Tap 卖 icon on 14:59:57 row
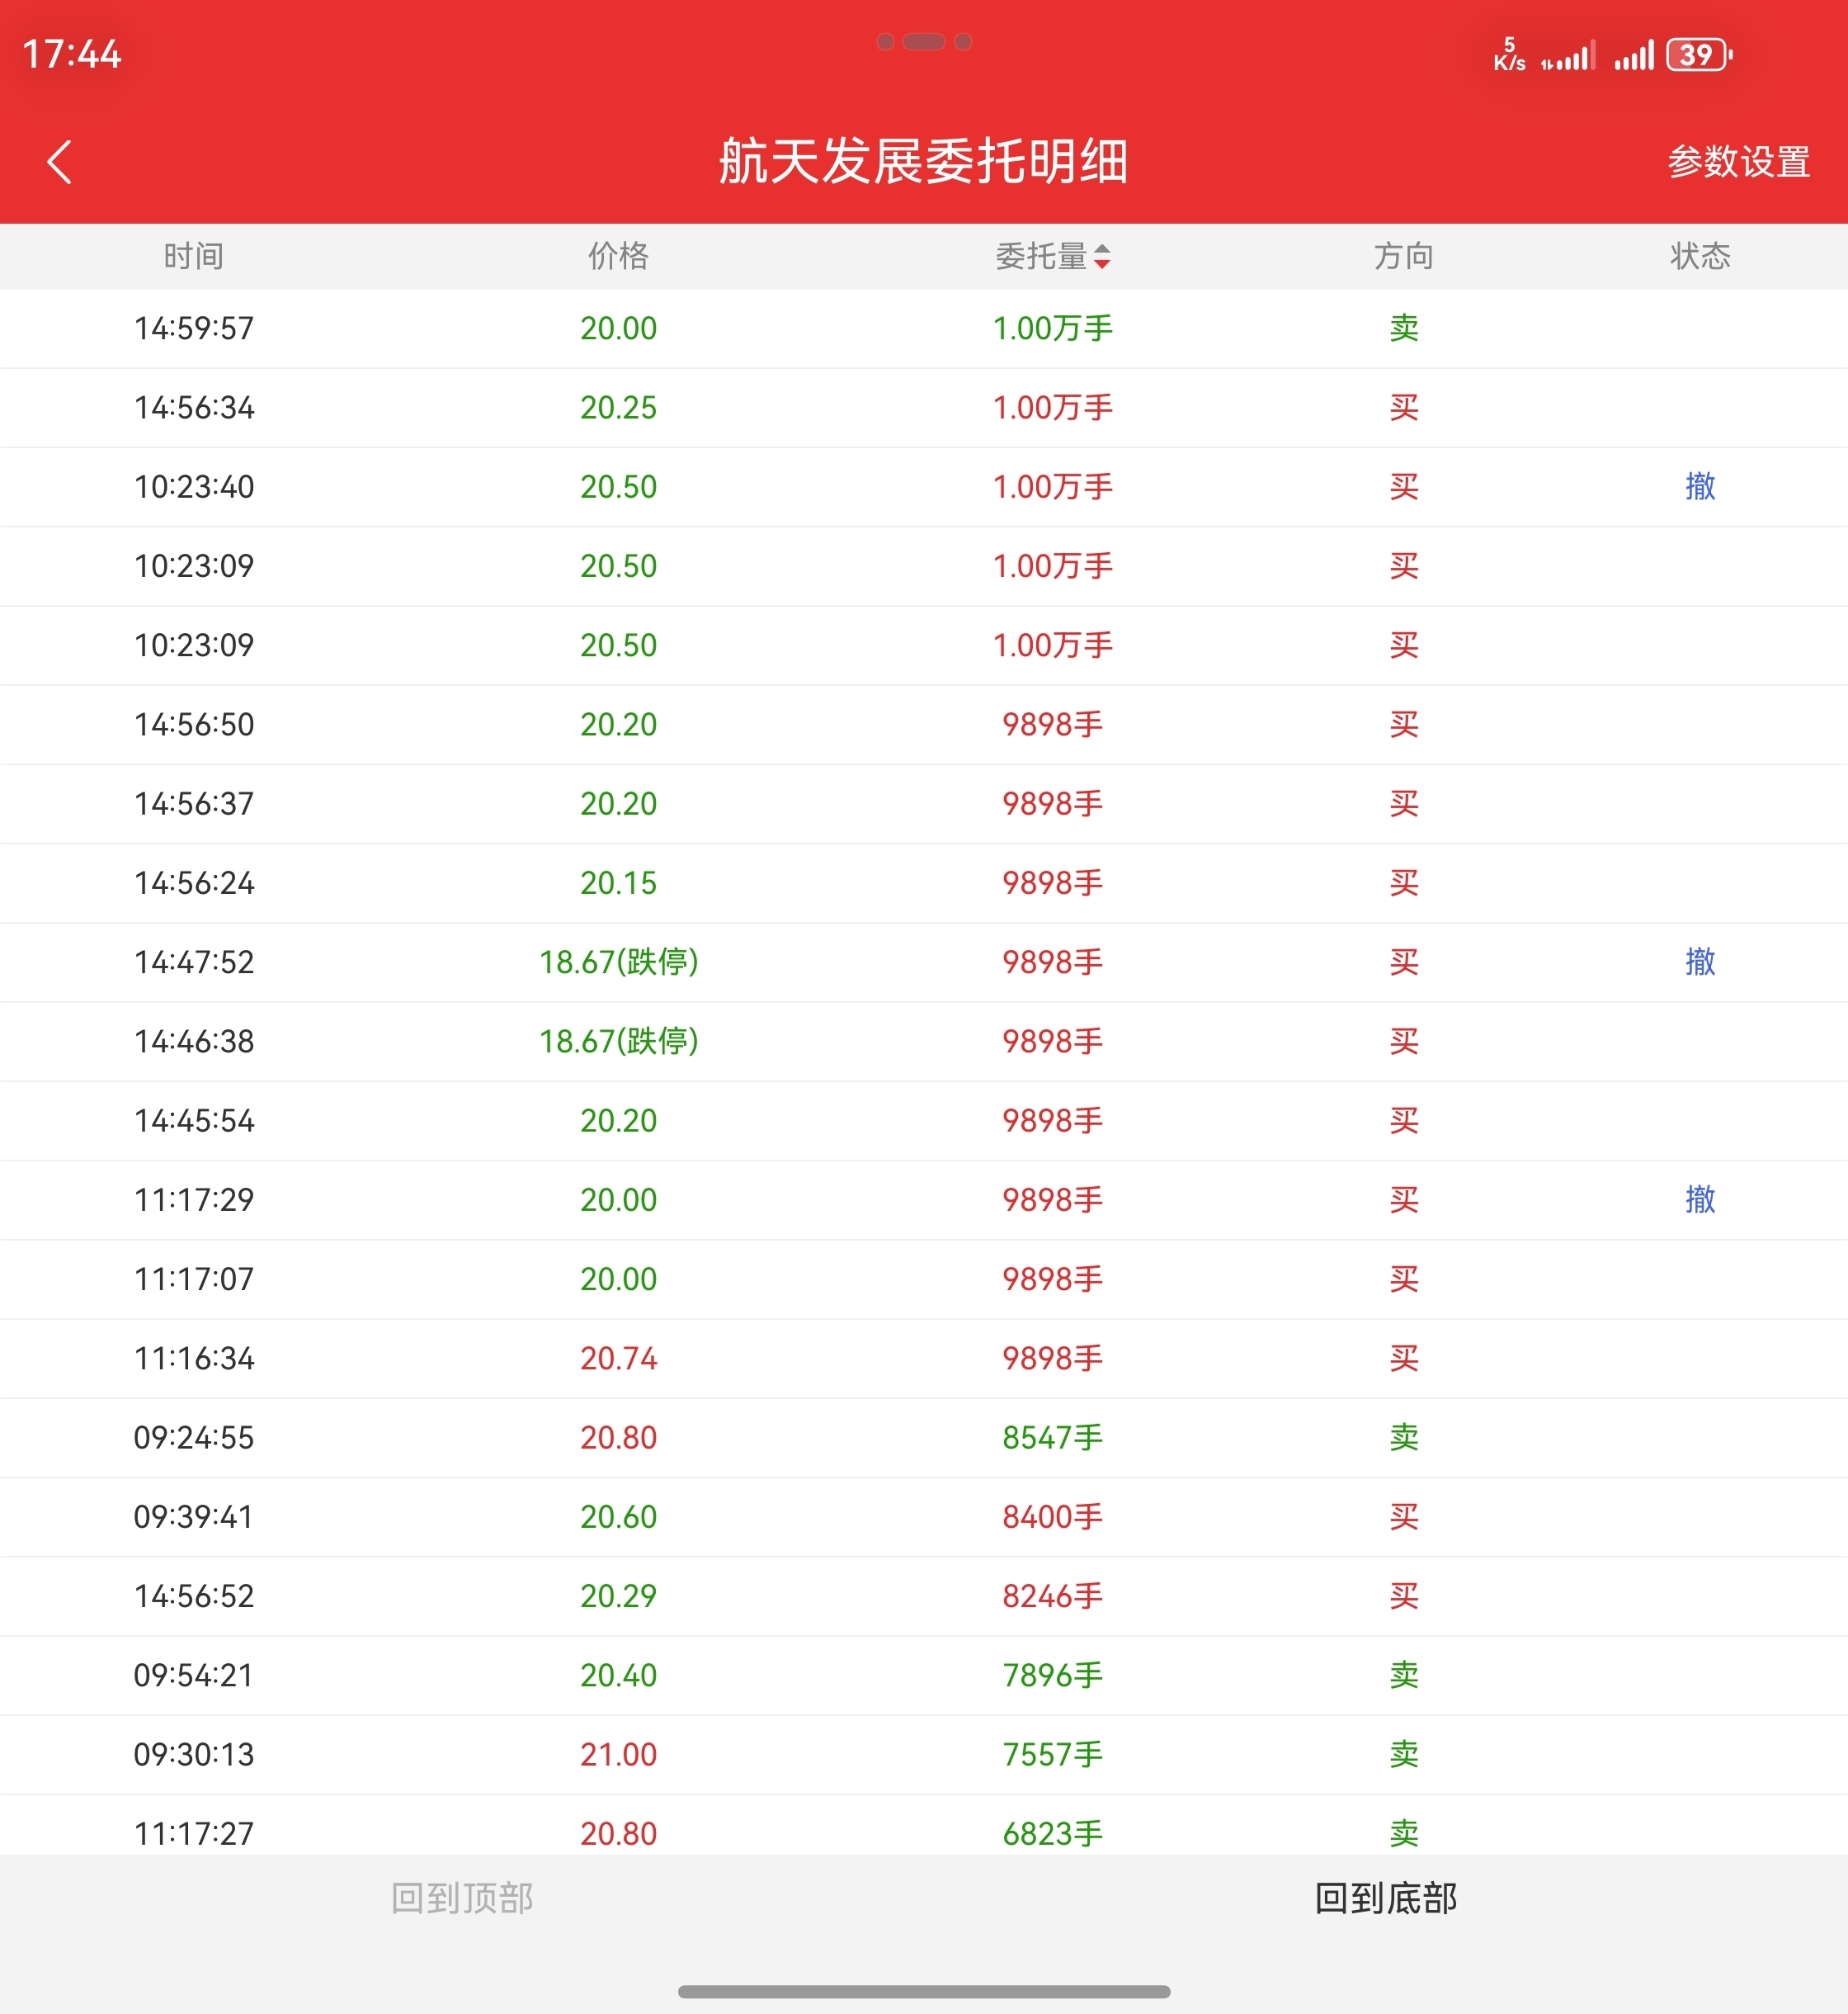1848x2014 pixels. tap(1403, 329)
